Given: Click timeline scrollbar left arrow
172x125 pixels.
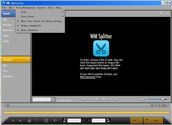Looking at the screenshot, I should pos(6,105).
